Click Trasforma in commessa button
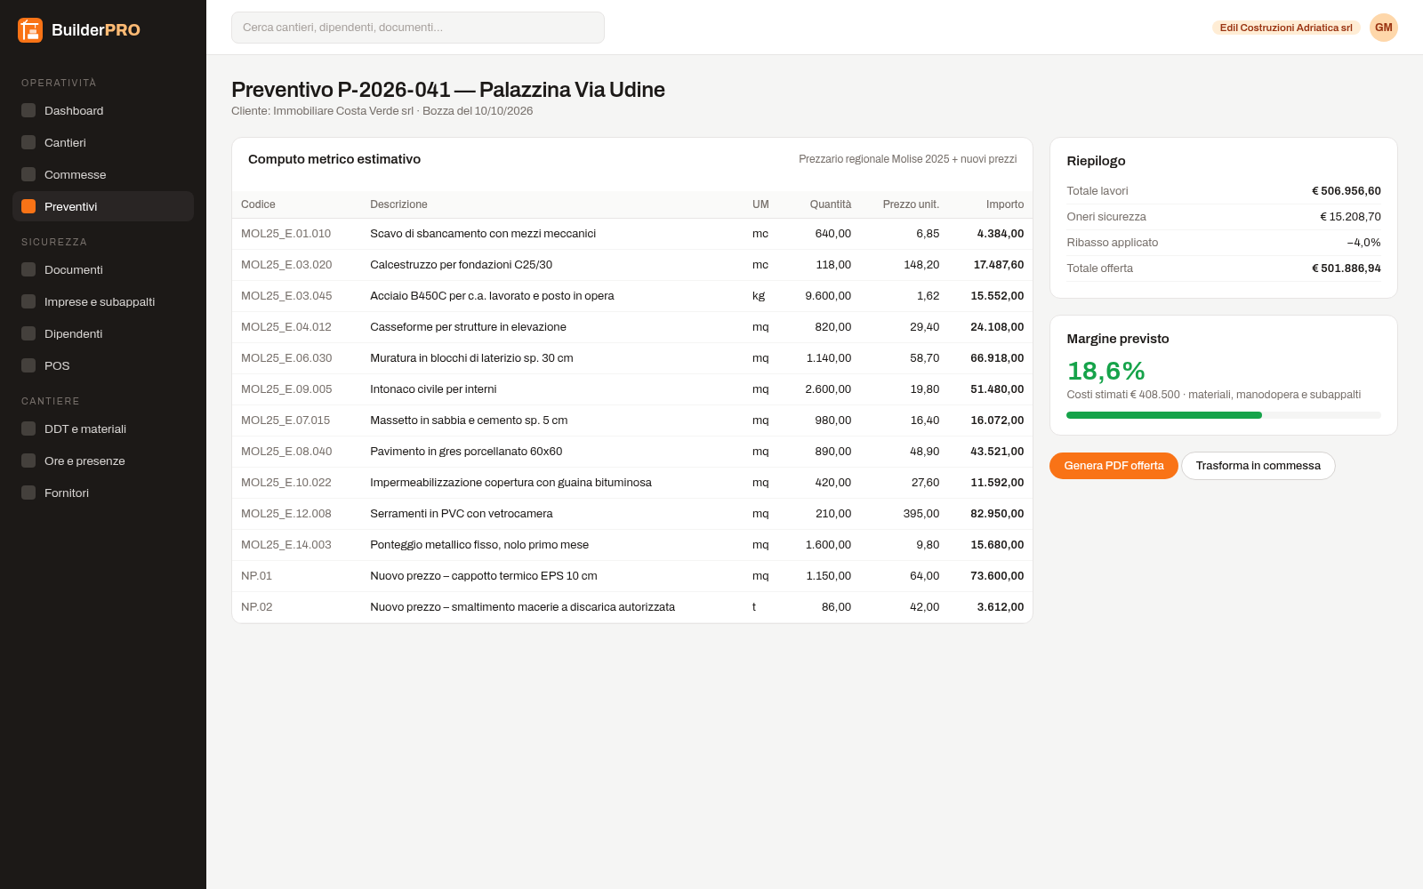Image resolution: width=1423 pixels, height=889 pixels. 1258,466
